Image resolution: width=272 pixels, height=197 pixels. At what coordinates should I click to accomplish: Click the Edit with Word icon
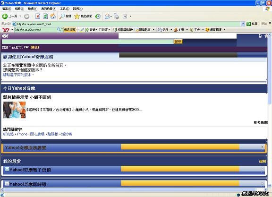[x=125, y=17]
